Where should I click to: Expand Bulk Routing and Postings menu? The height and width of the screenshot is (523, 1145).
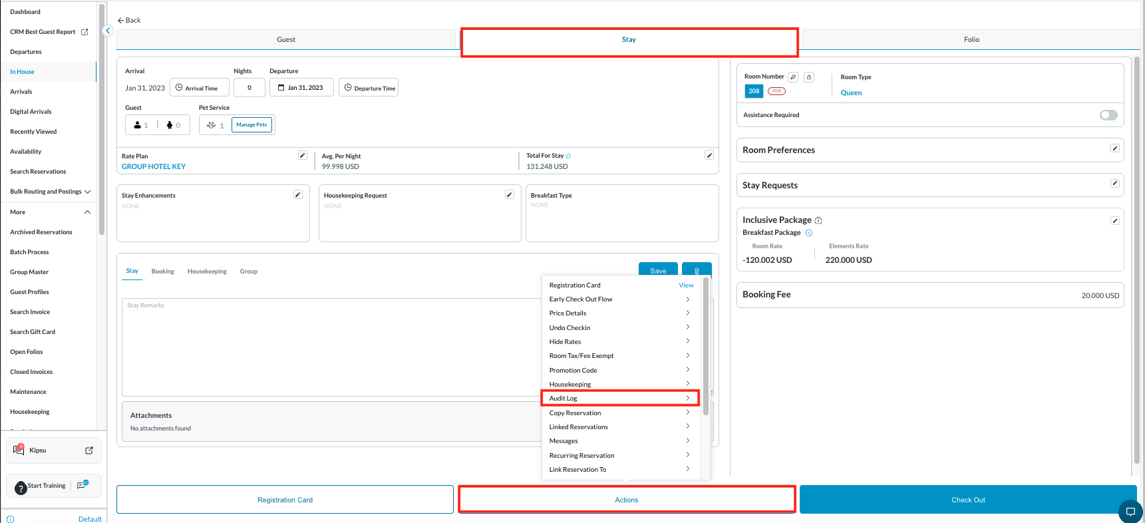87,192
